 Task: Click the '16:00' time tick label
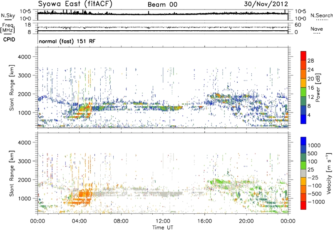point(204,221)
